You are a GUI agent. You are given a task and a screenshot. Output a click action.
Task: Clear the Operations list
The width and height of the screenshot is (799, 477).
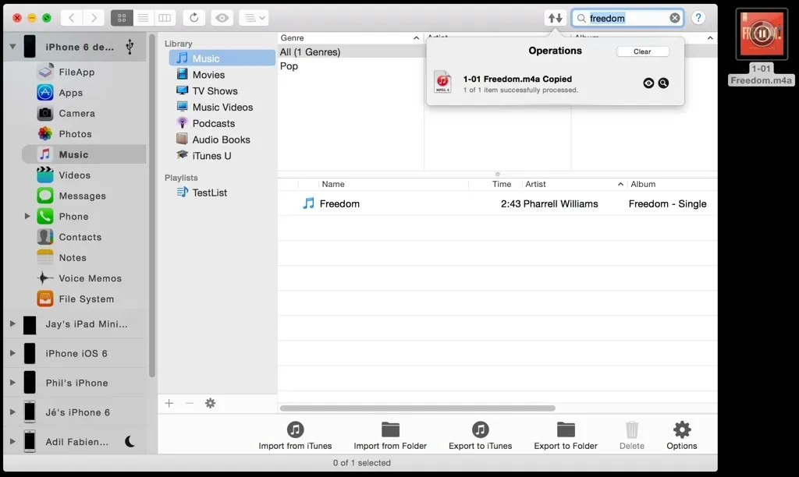[x=643, y=51]
